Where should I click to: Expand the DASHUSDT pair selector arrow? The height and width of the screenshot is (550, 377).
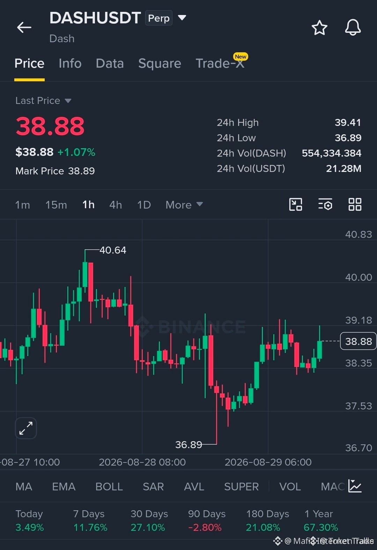[x=182, y=17]
